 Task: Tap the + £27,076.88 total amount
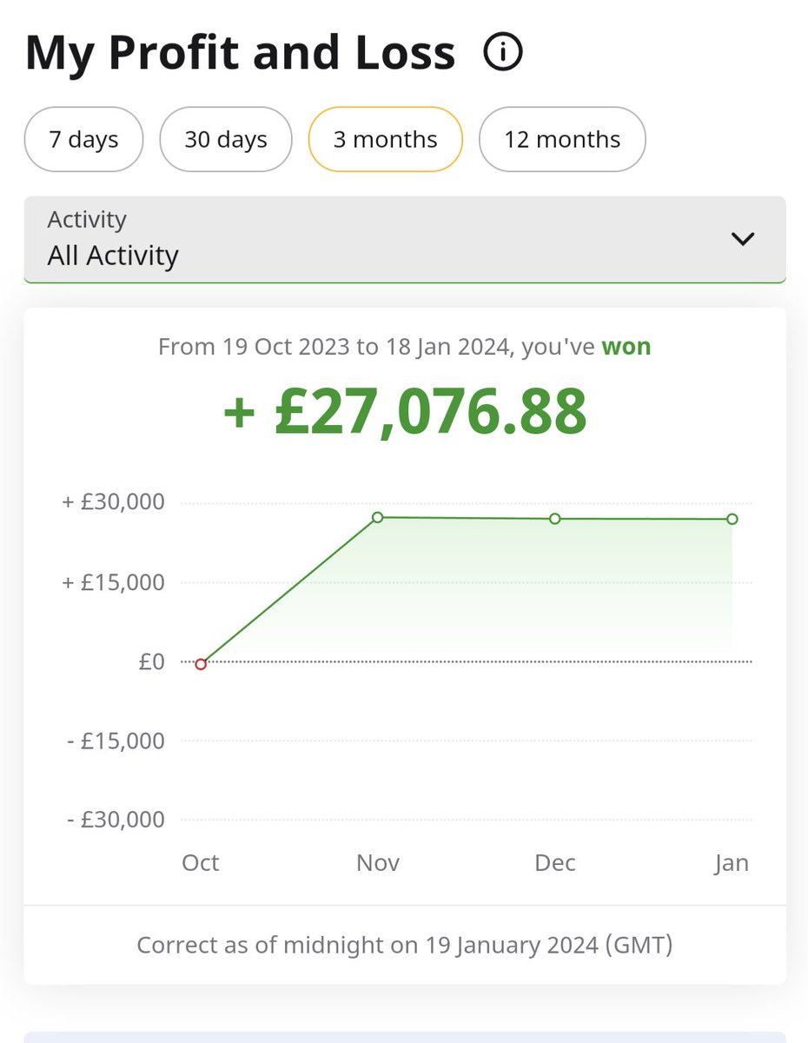click(x=405, y=411)
